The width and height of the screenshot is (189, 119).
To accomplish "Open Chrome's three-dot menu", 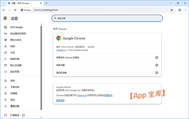I will 185,10.
